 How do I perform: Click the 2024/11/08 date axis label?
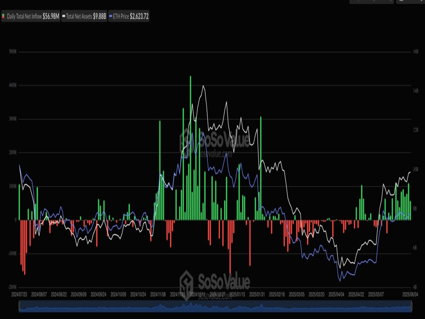(159, 294)
